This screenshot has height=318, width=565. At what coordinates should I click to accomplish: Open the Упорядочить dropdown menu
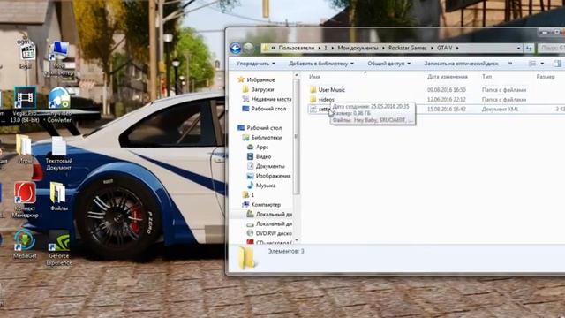coord(256,64)
